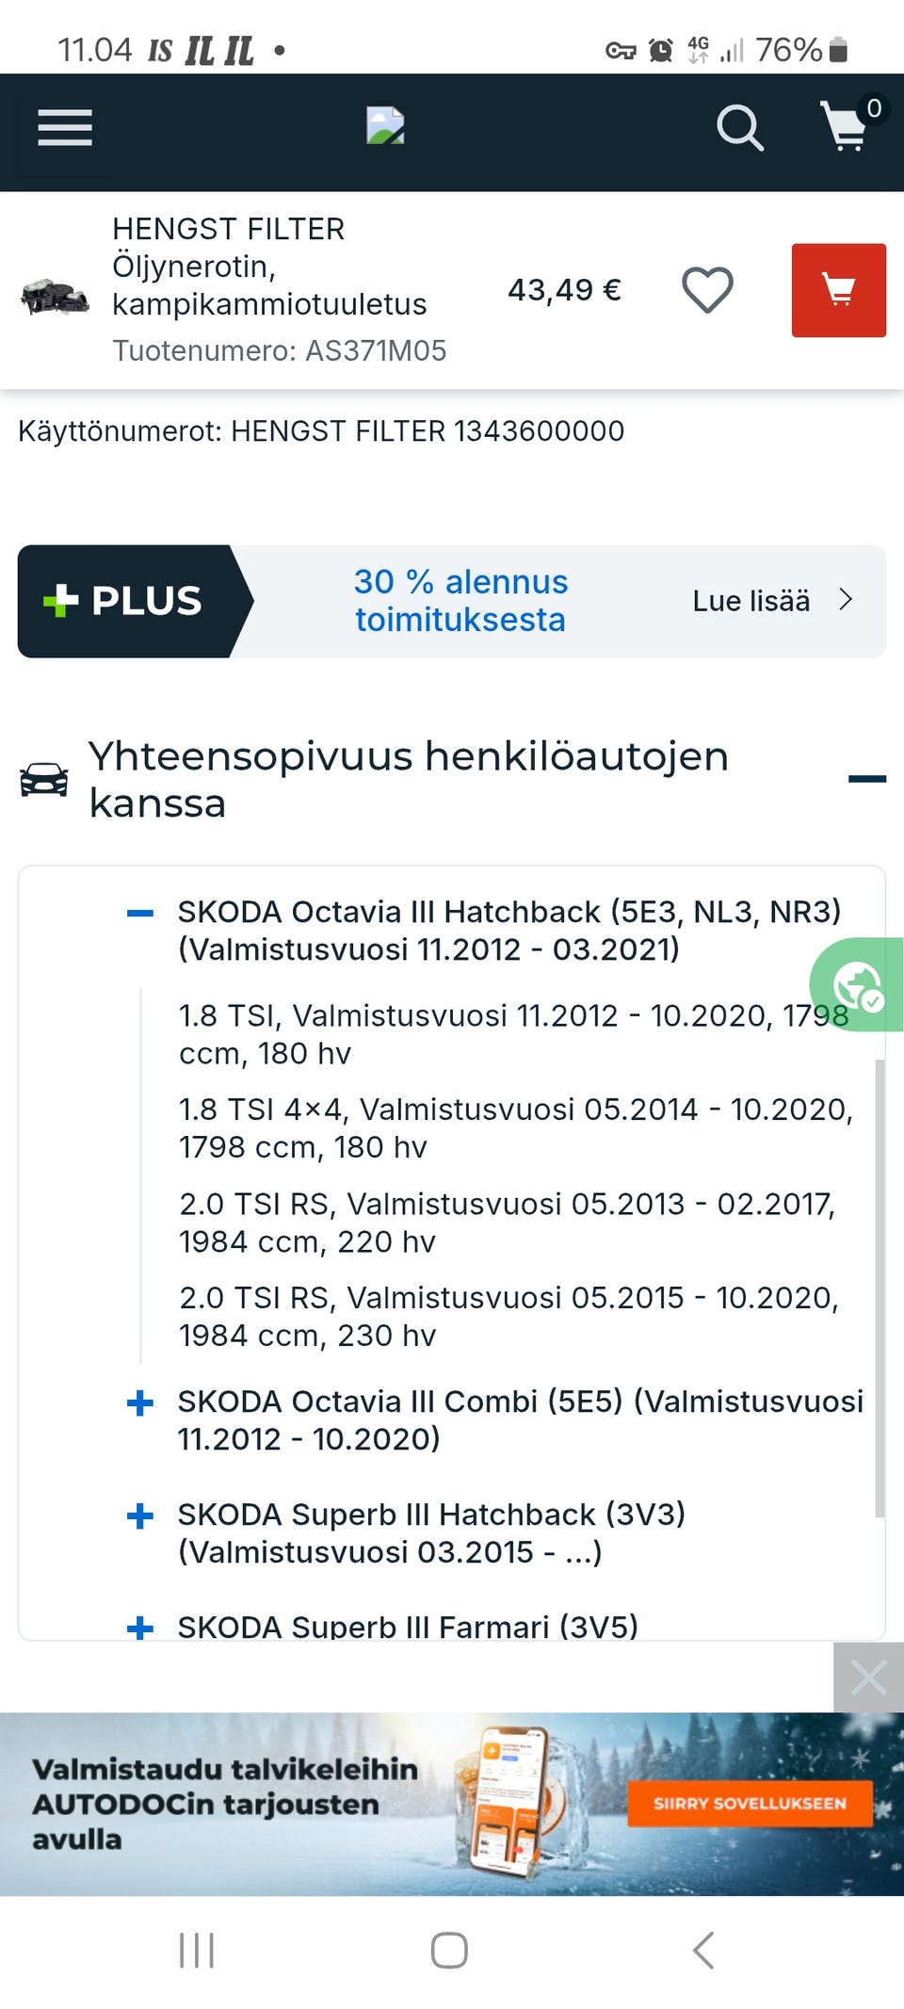Add product to wishlist with heart icon

pos(707,290)
